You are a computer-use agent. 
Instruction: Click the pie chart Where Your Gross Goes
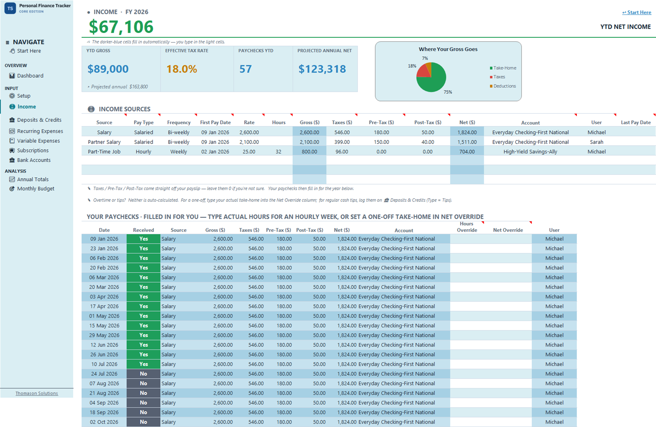tap(431, 77)
